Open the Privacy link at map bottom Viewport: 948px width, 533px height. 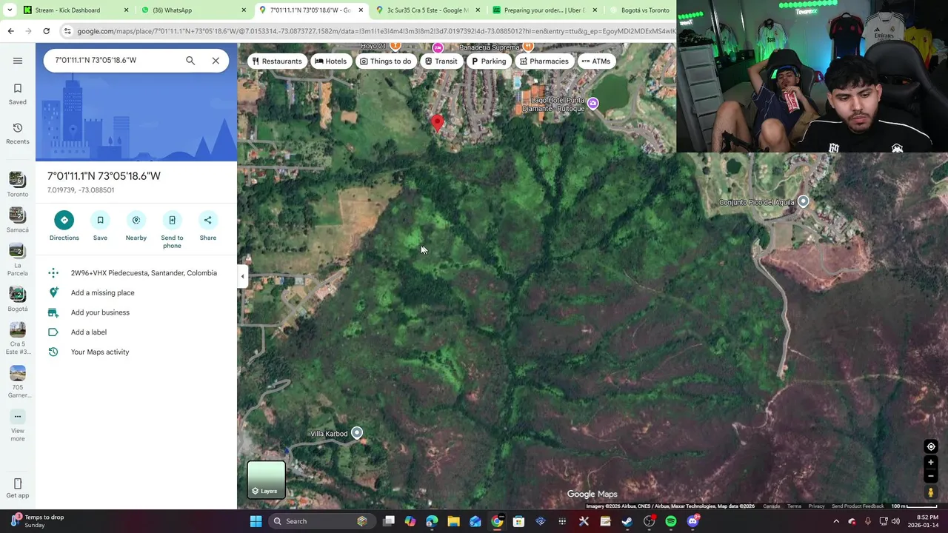[816, 506]
